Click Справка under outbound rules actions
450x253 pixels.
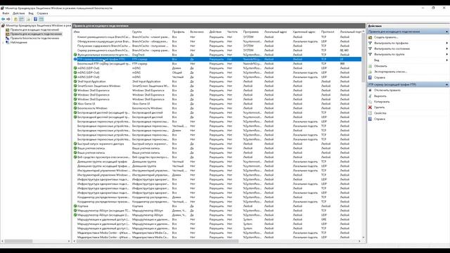coord(380,77)
